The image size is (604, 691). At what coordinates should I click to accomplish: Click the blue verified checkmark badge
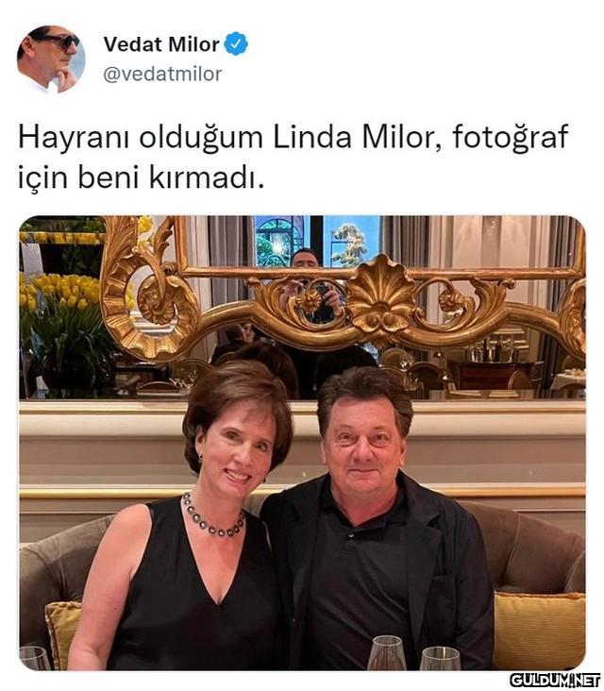(x=236, y=43)
